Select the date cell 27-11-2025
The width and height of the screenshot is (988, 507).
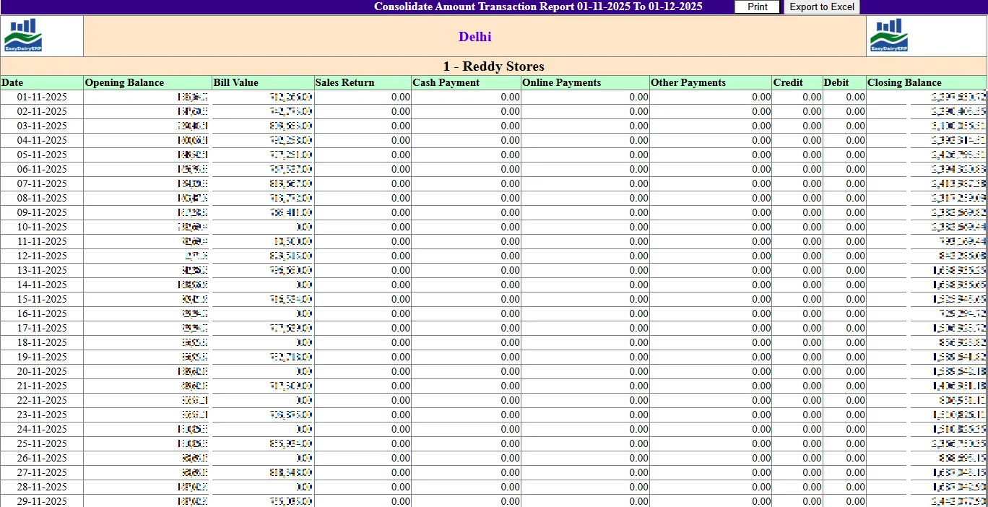tap(42, 472)
